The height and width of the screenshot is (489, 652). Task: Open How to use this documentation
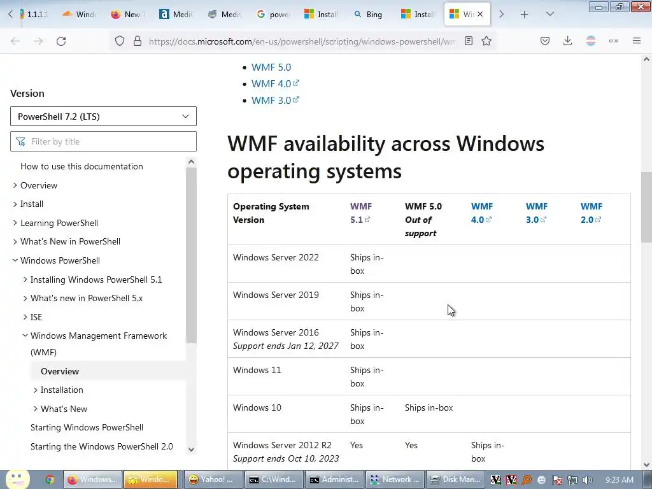[x=81, y=166]
